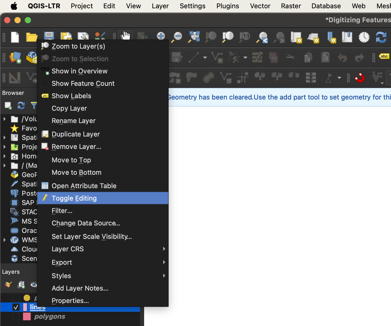Refresh the Browser panel

(x=21, y=105)
